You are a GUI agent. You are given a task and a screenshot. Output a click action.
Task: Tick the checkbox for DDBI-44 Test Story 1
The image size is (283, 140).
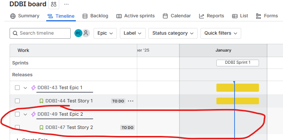(17, 101)
